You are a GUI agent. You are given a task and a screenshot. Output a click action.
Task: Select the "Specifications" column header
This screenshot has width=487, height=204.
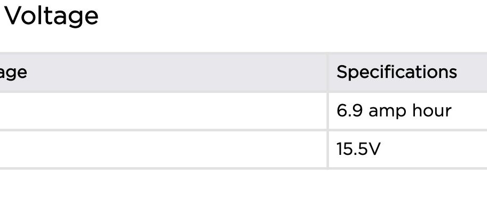397,72
